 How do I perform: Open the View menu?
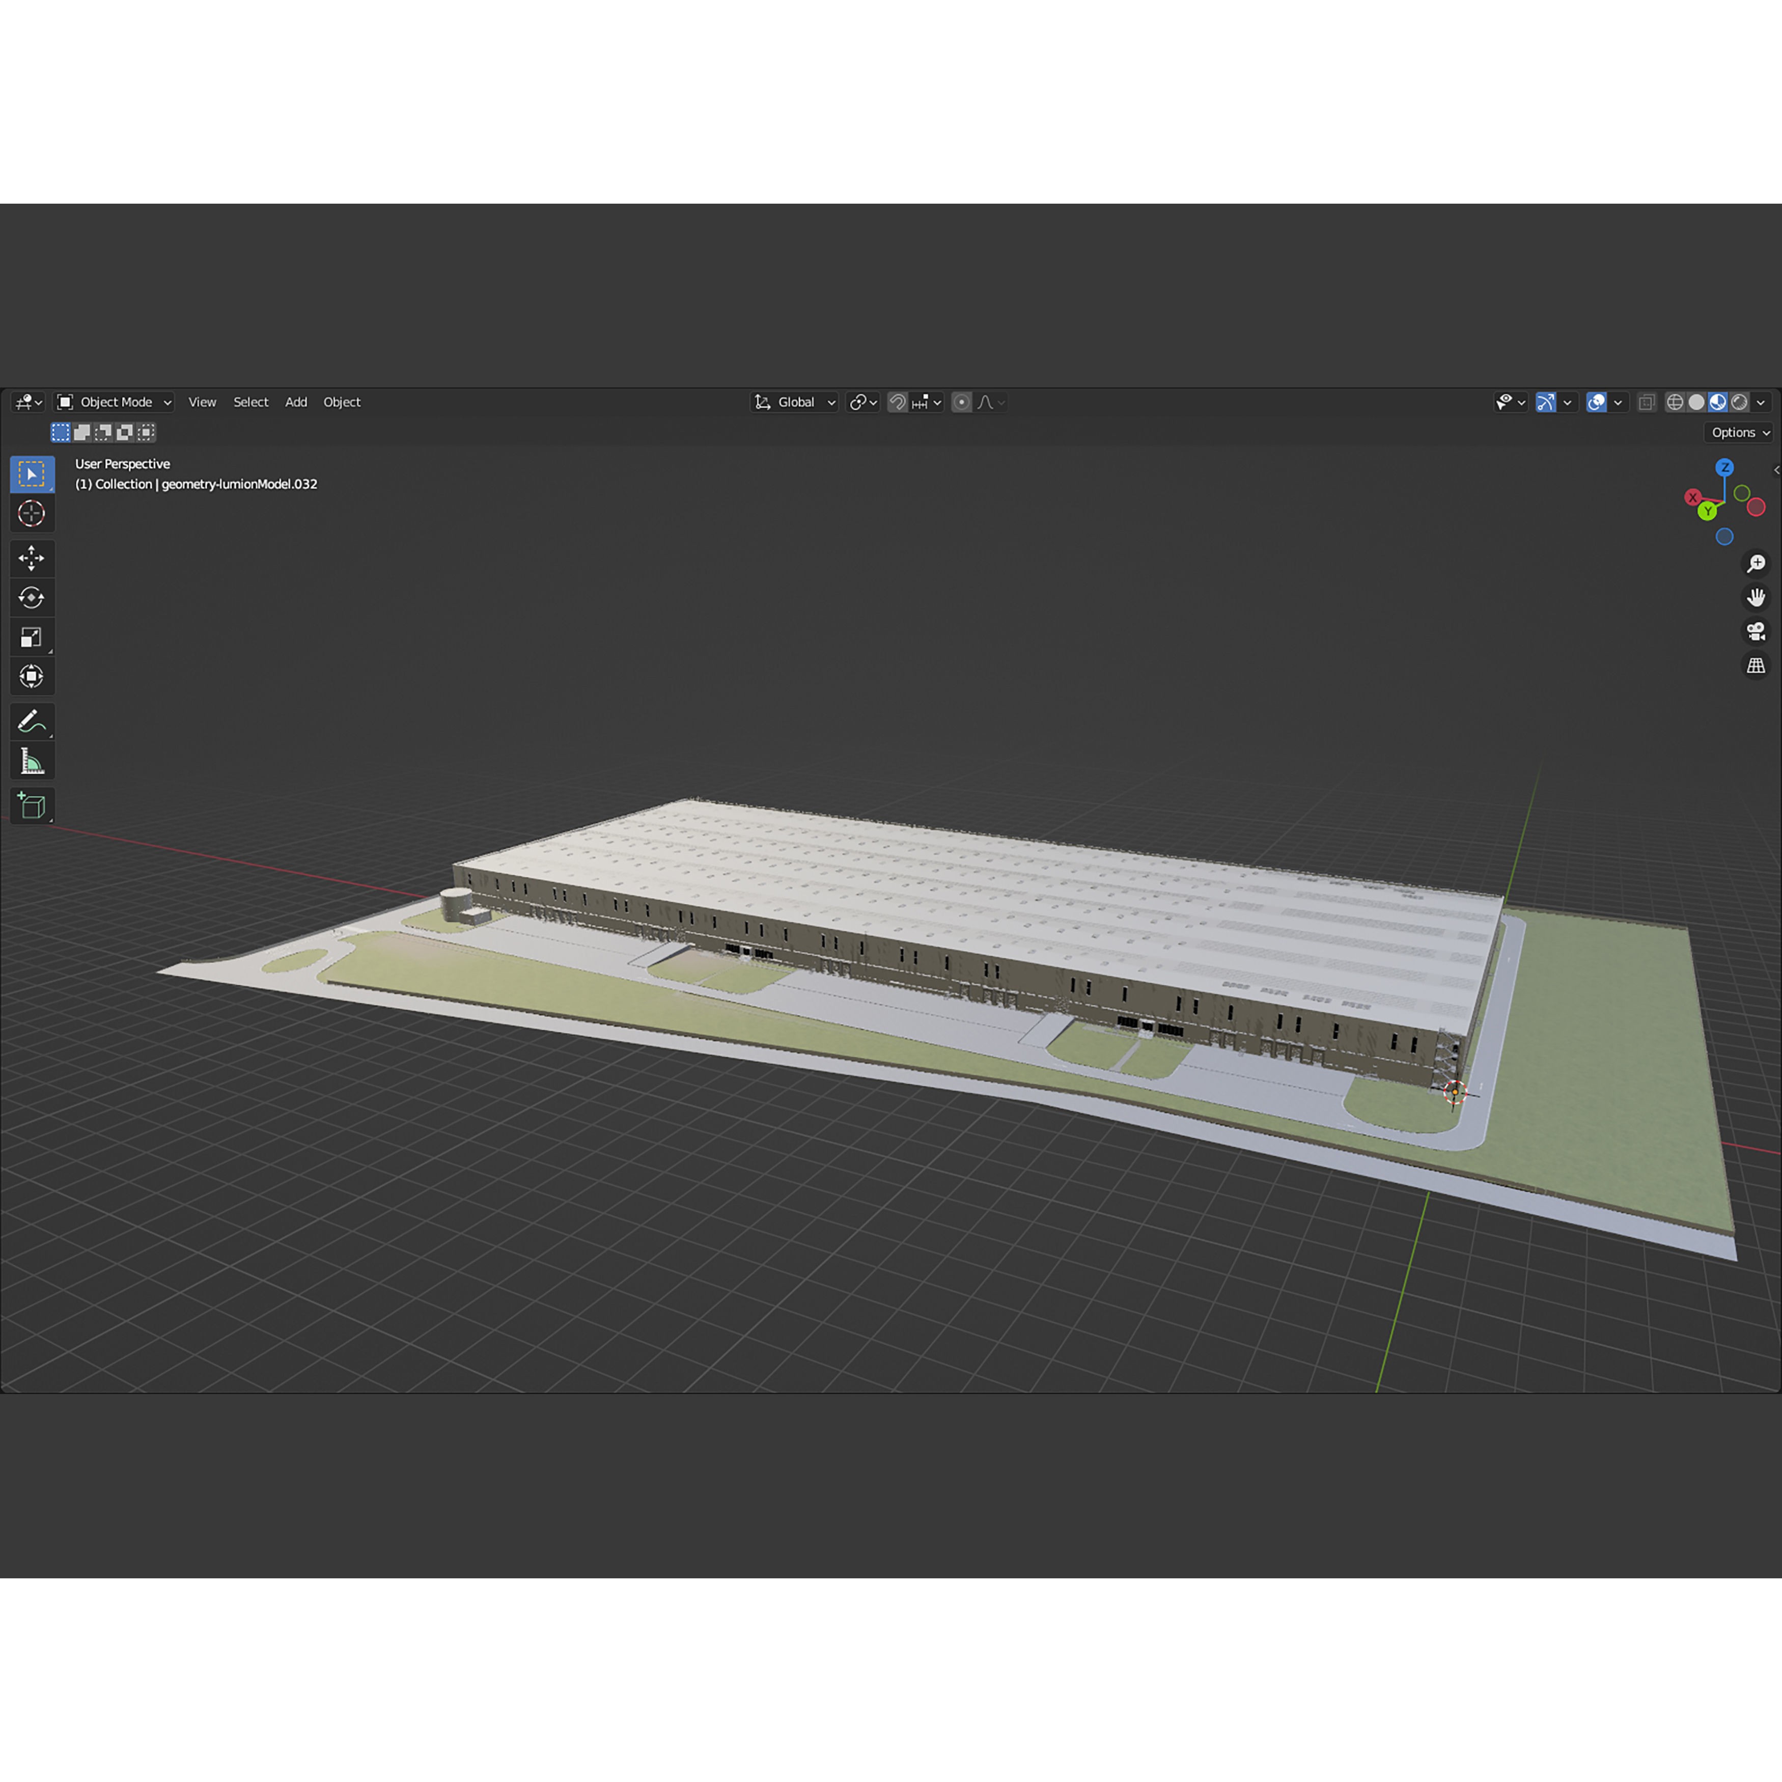(x=202, y=402)
